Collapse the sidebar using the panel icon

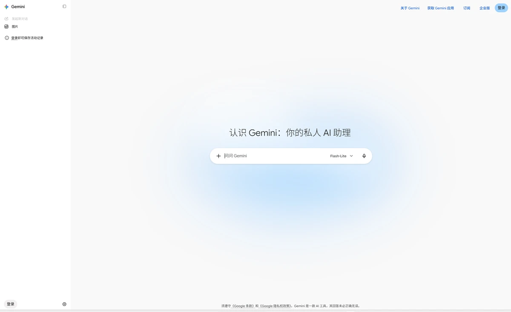click(x=64, y=6)
